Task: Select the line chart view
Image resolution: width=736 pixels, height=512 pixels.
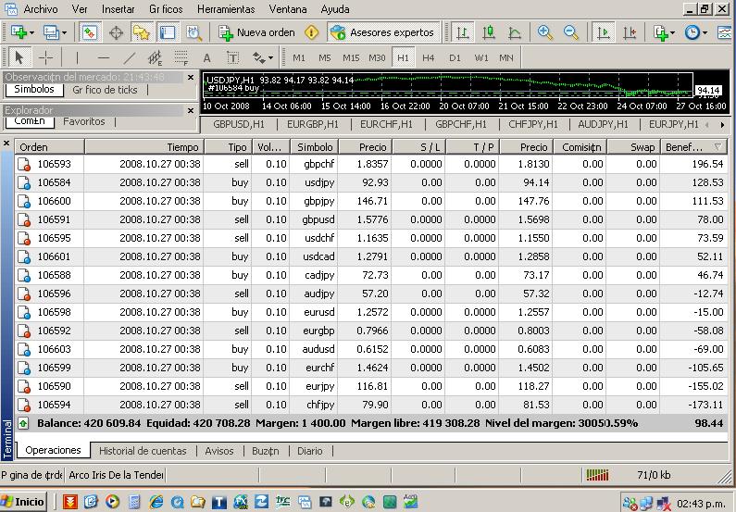Action: pos(515,32)
